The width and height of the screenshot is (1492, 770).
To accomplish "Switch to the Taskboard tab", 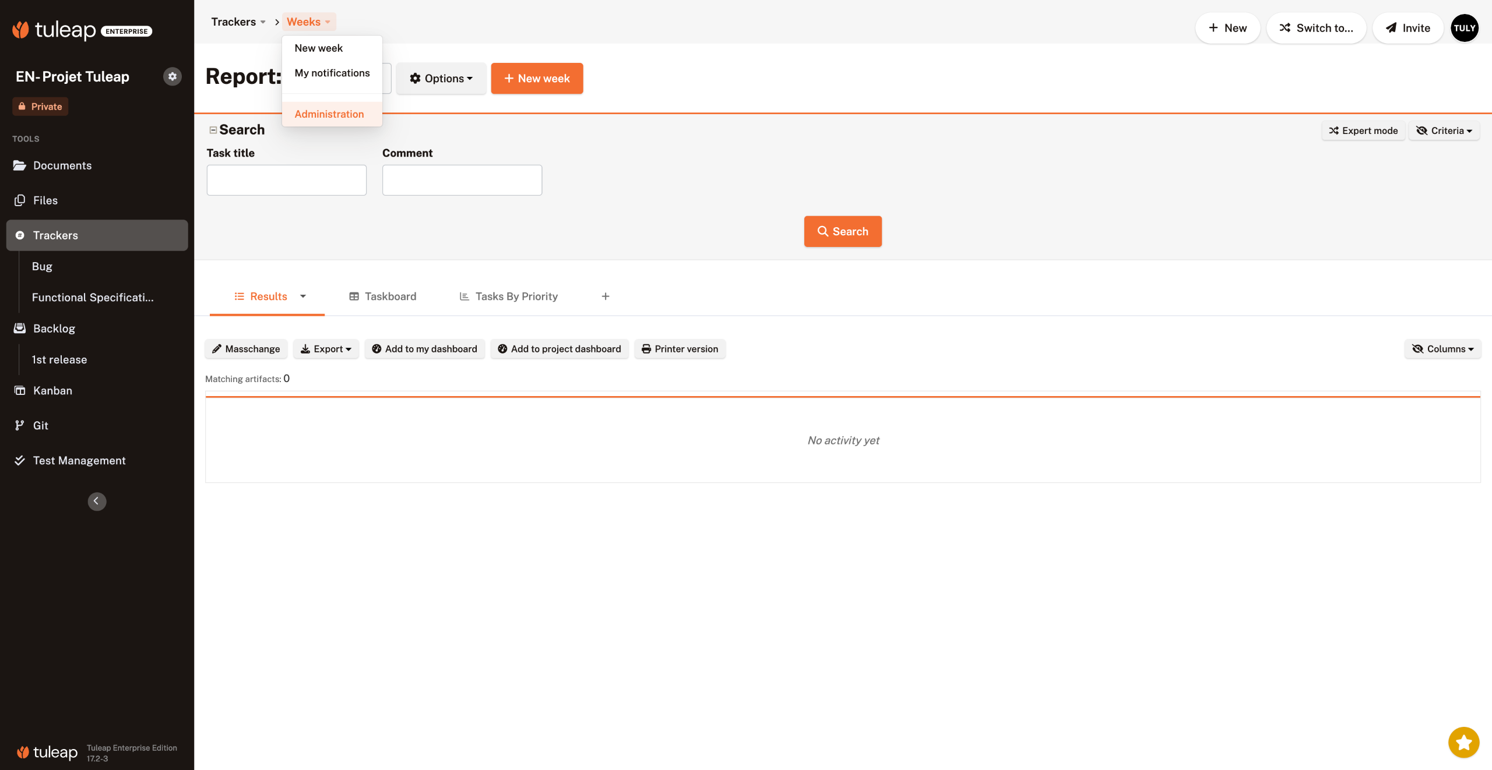I will click(383, 296).
